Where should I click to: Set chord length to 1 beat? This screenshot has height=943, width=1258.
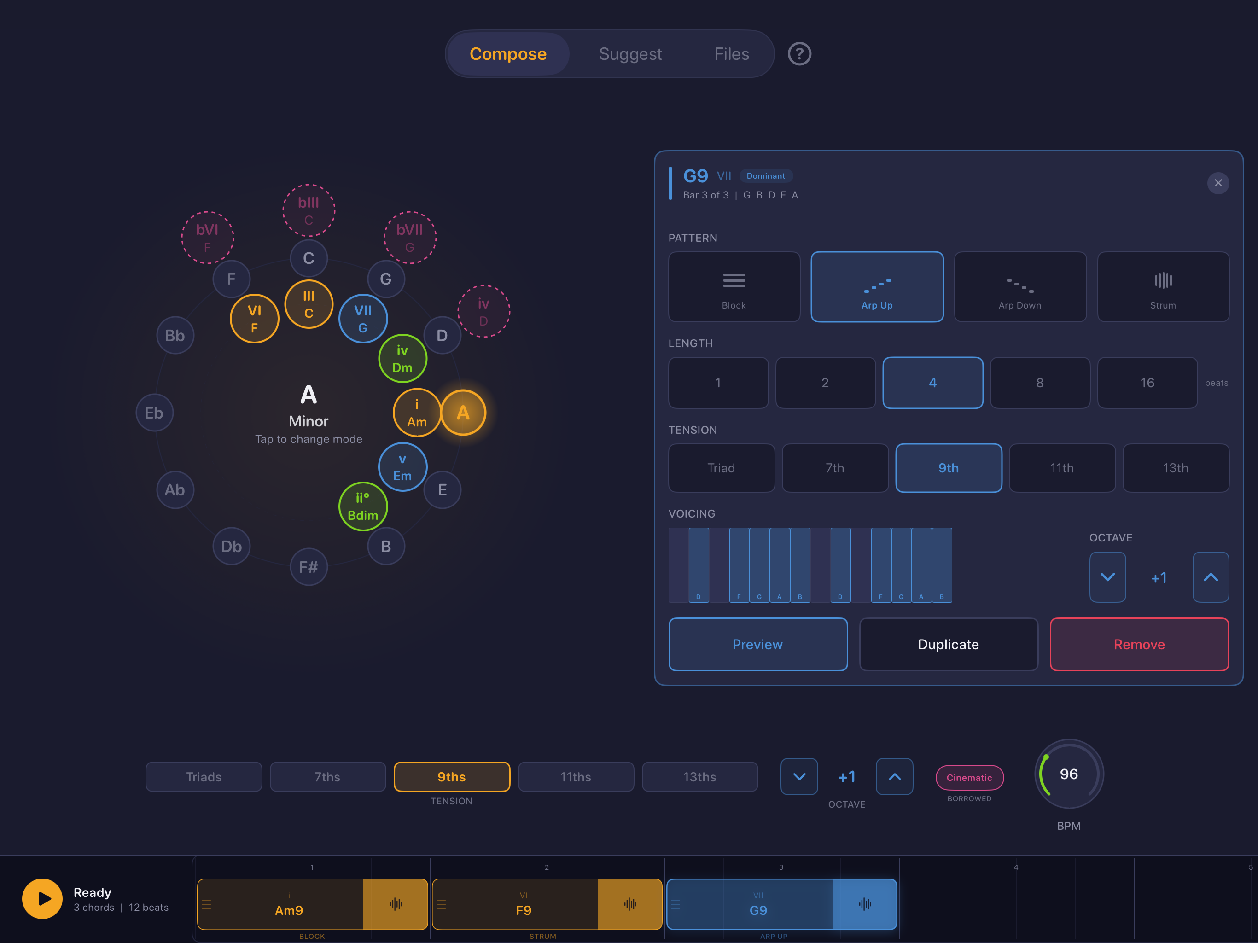pyautogui.click(x=718, y=383)
